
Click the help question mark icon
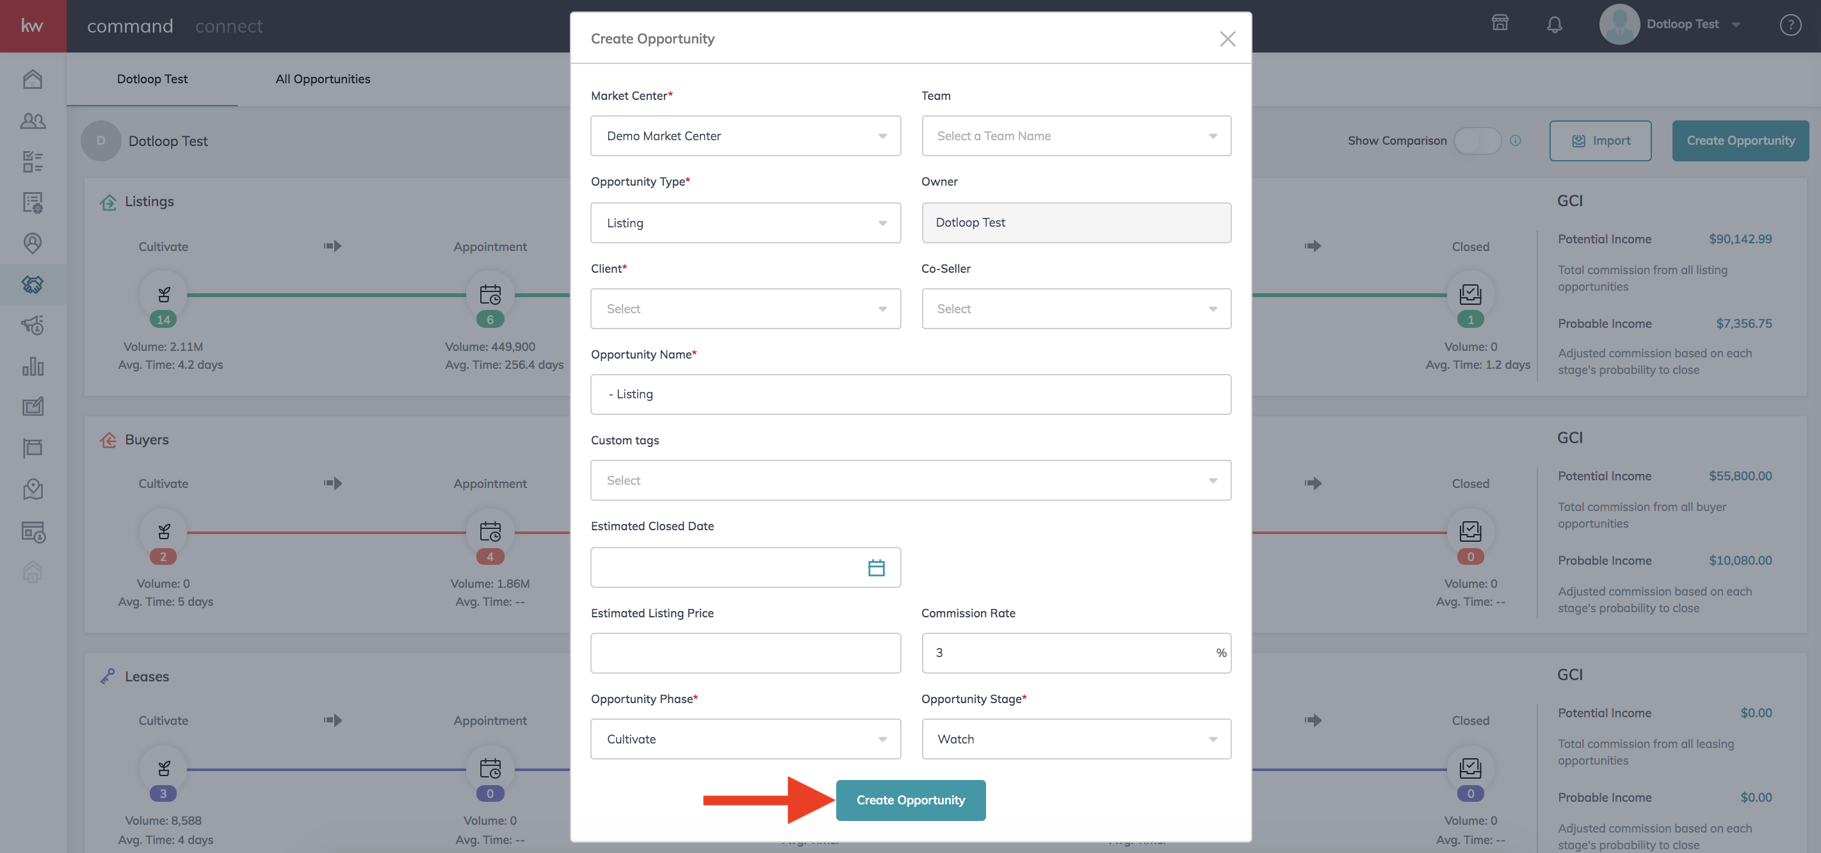(x=1791, y=25)
